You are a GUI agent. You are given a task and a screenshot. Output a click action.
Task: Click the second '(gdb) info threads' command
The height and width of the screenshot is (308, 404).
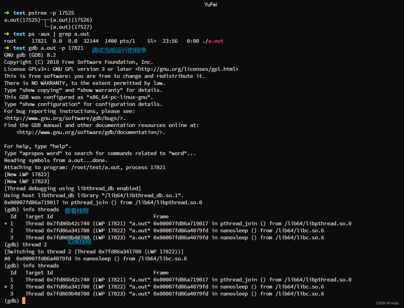click(x=31, y=266)
